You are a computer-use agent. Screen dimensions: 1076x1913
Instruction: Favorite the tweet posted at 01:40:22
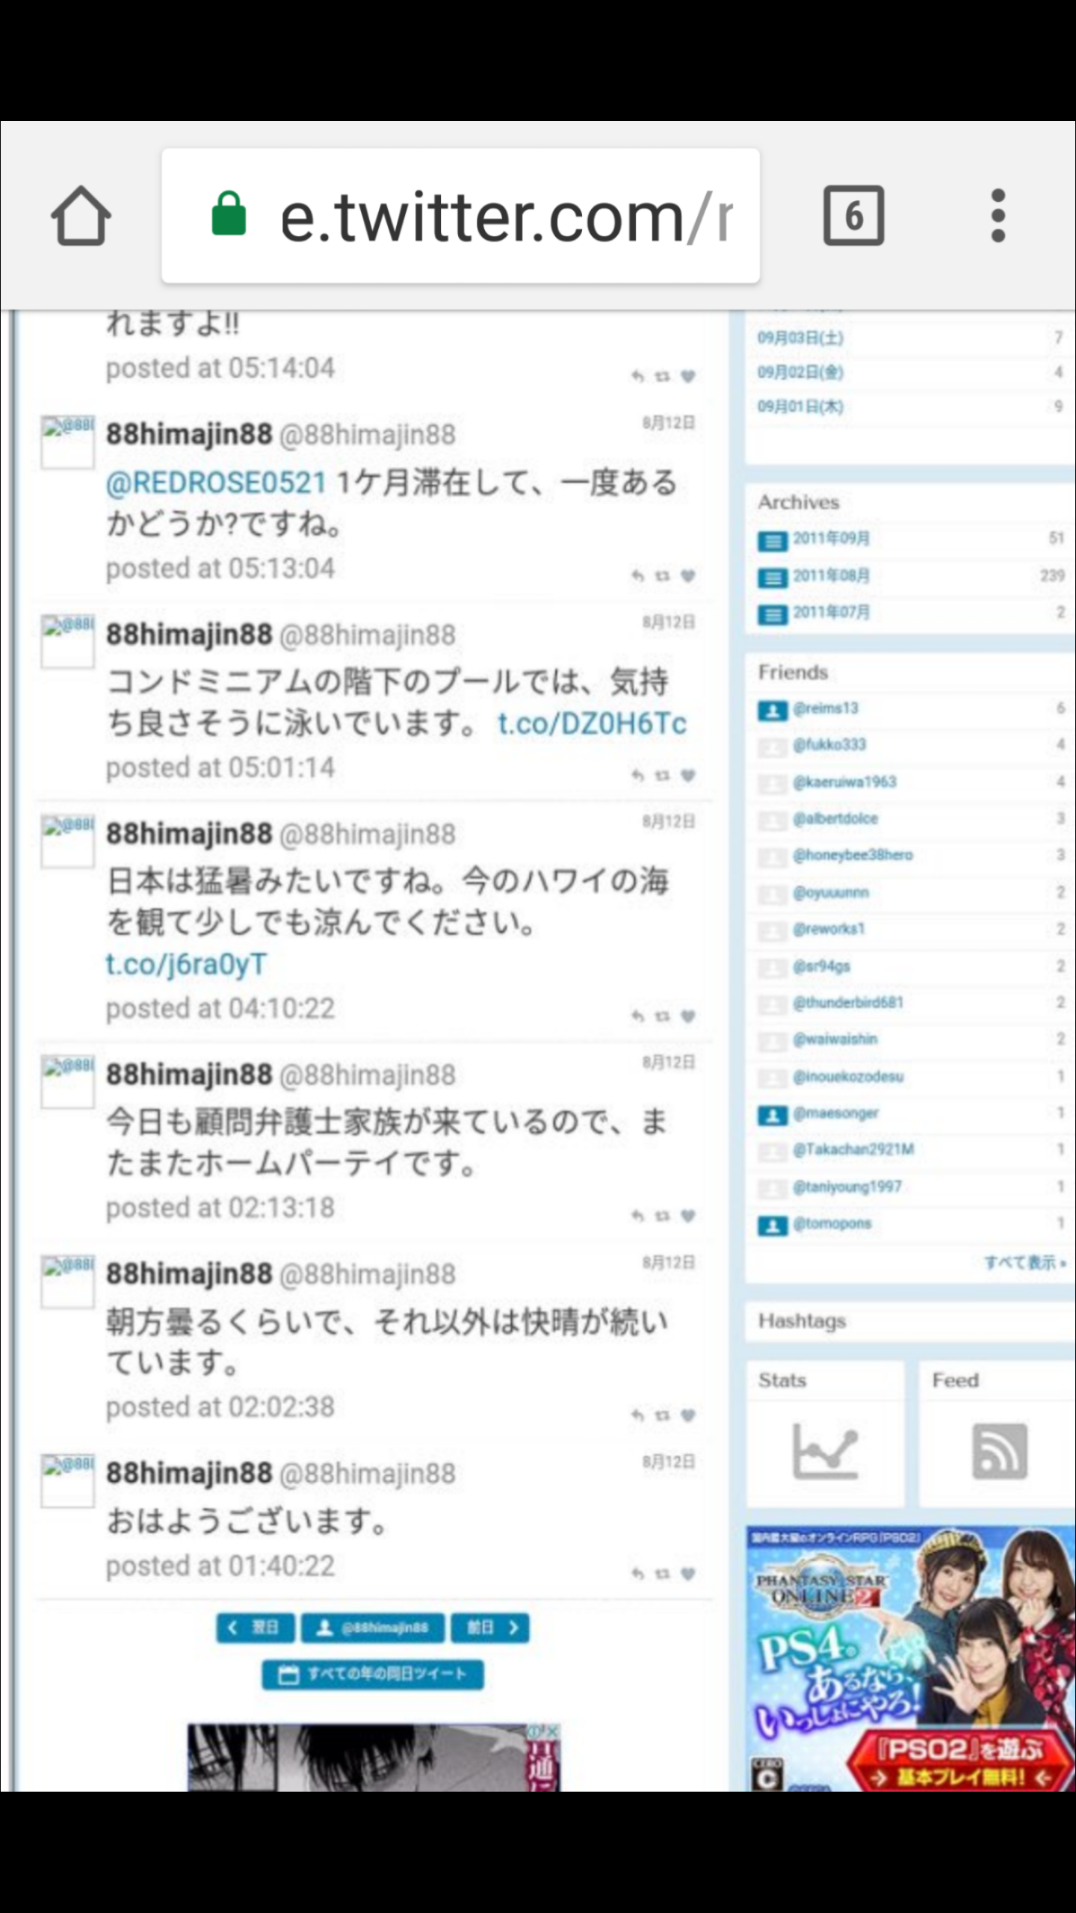[x=688, y=1574]
